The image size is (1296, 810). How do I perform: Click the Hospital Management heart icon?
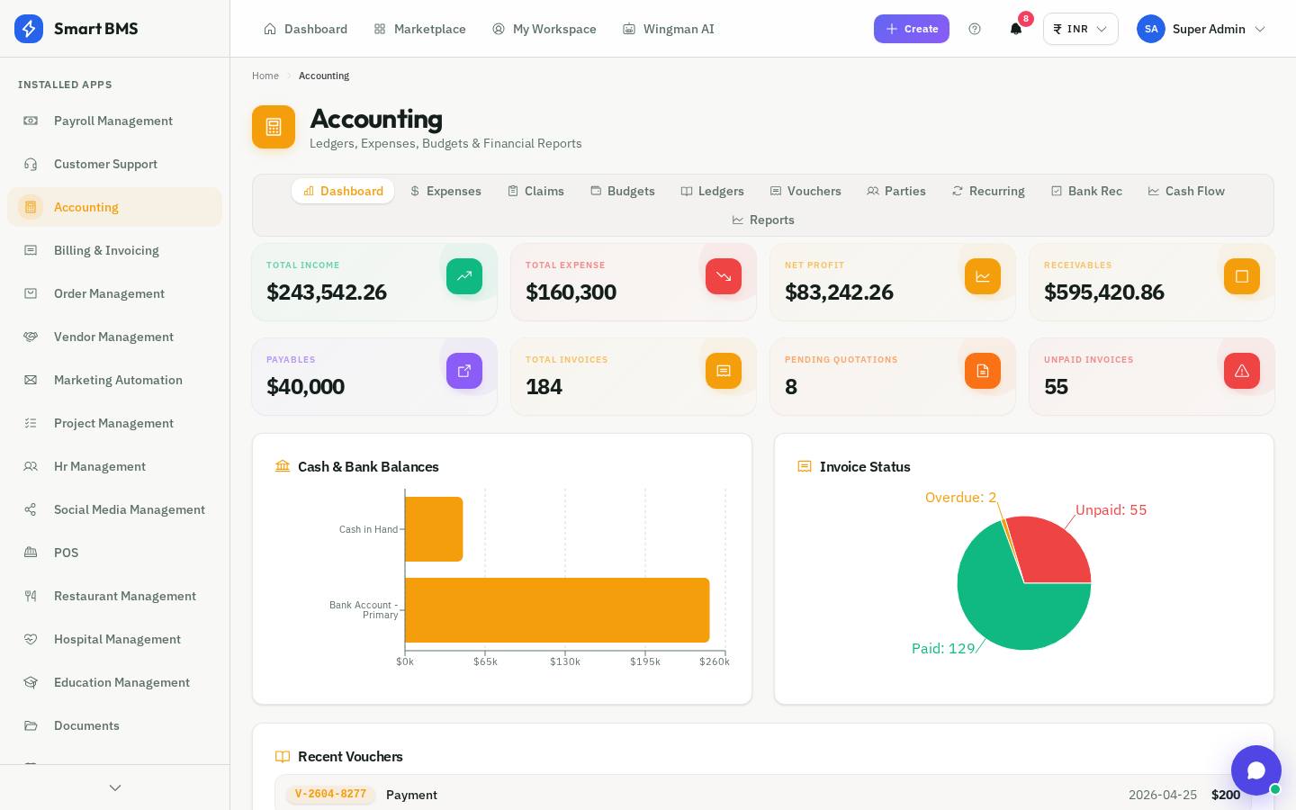[x=31, y=639]
